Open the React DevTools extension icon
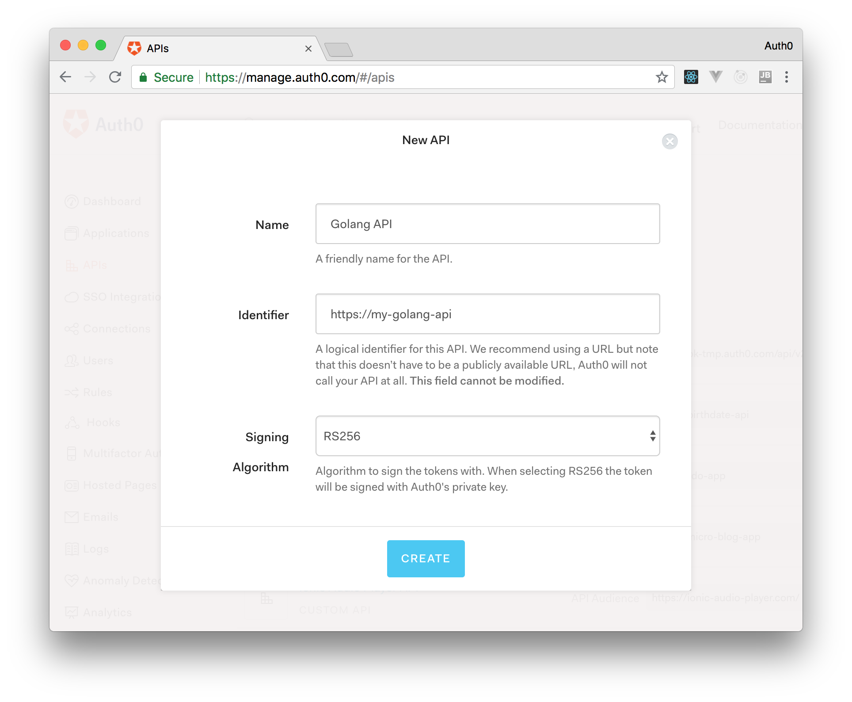Viewport: 852px width, 702px height. pos(692,77)
